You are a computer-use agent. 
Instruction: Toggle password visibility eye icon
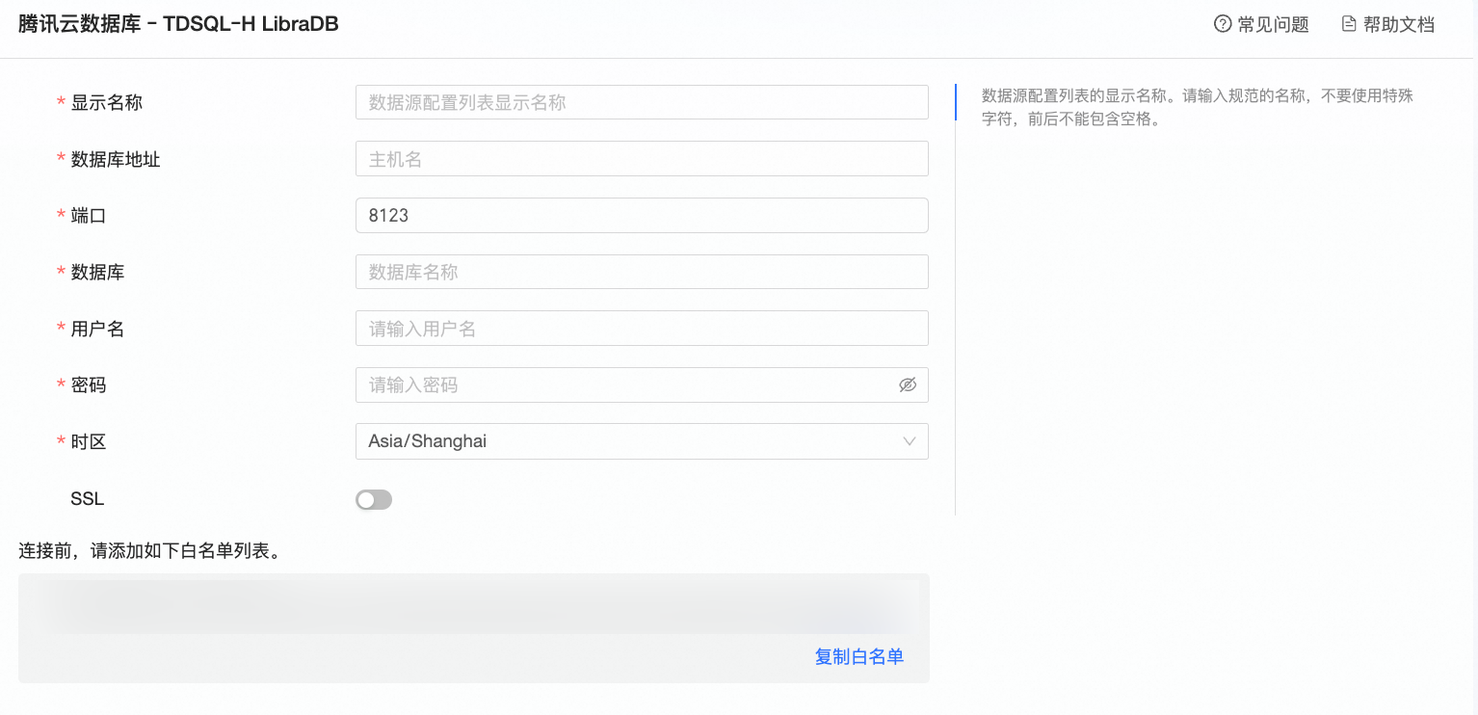[x=908, y=385]
